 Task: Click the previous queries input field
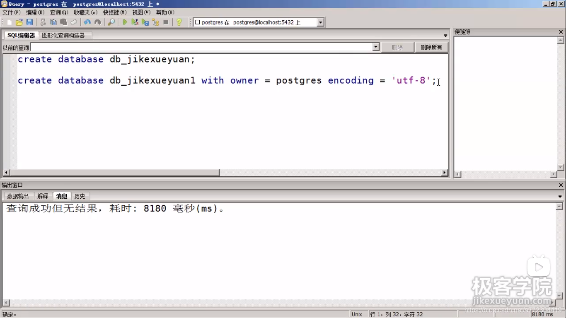[202, 47]
